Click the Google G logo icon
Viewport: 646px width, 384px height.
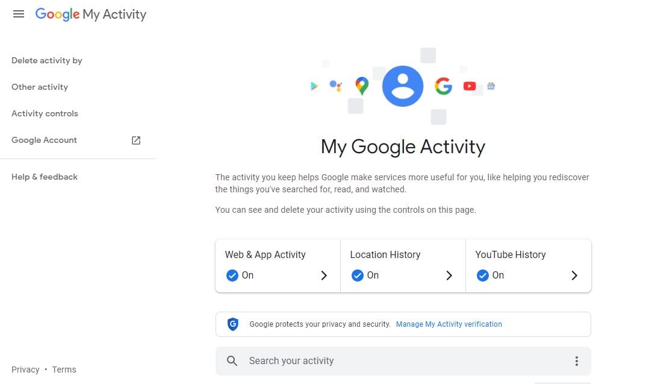tap(443, 86)
